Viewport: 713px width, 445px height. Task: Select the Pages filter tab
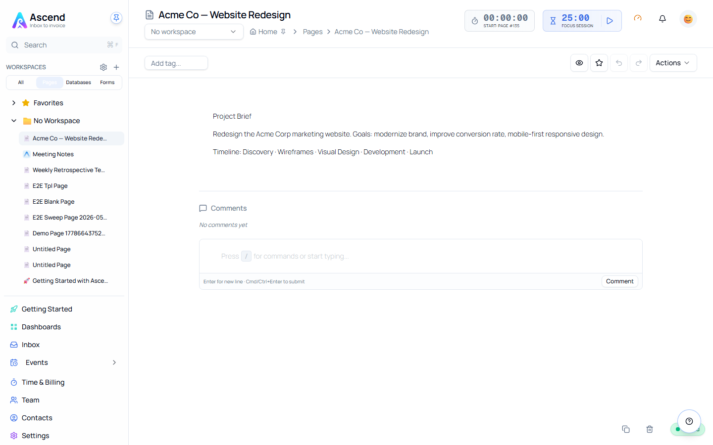(x=50, y=83)
